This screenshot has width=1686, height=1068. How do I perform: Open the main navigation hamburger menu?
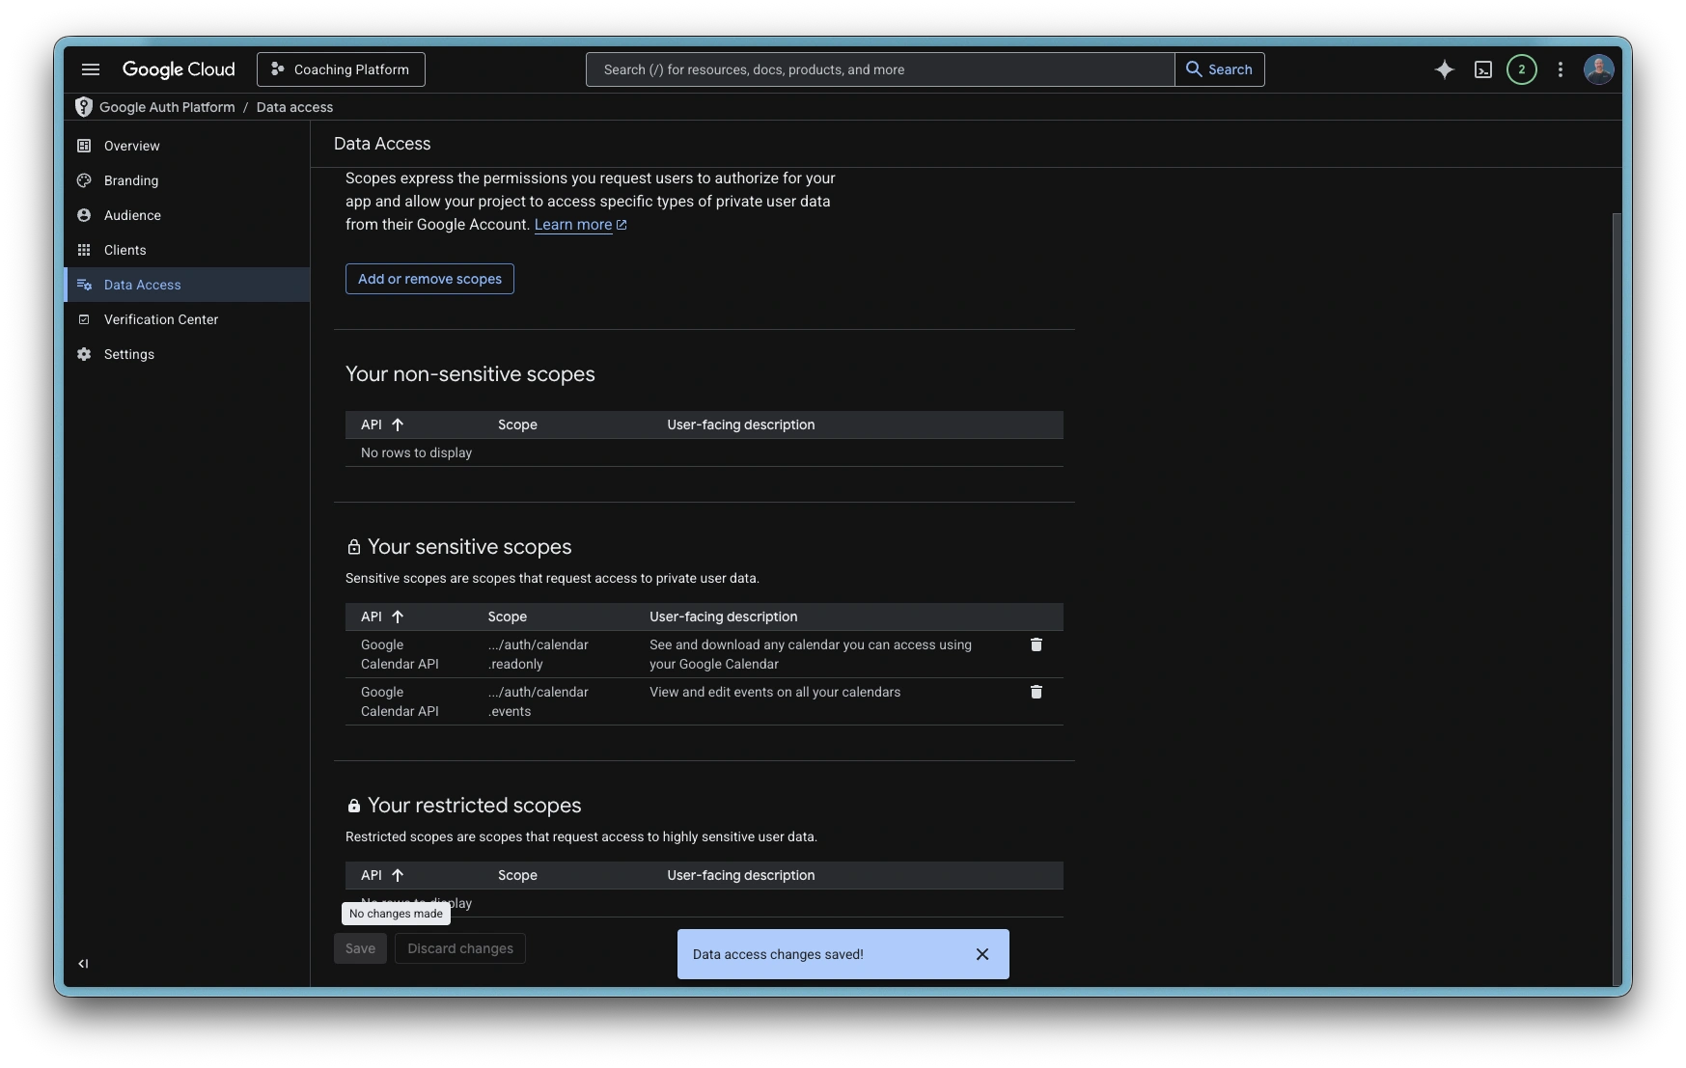[91, 69]
